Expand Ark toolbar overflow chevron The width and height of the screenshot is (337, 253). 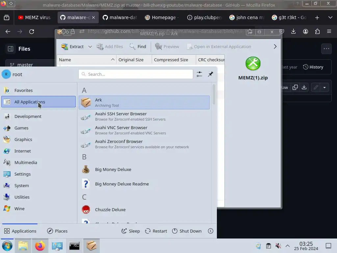(275, 46)
